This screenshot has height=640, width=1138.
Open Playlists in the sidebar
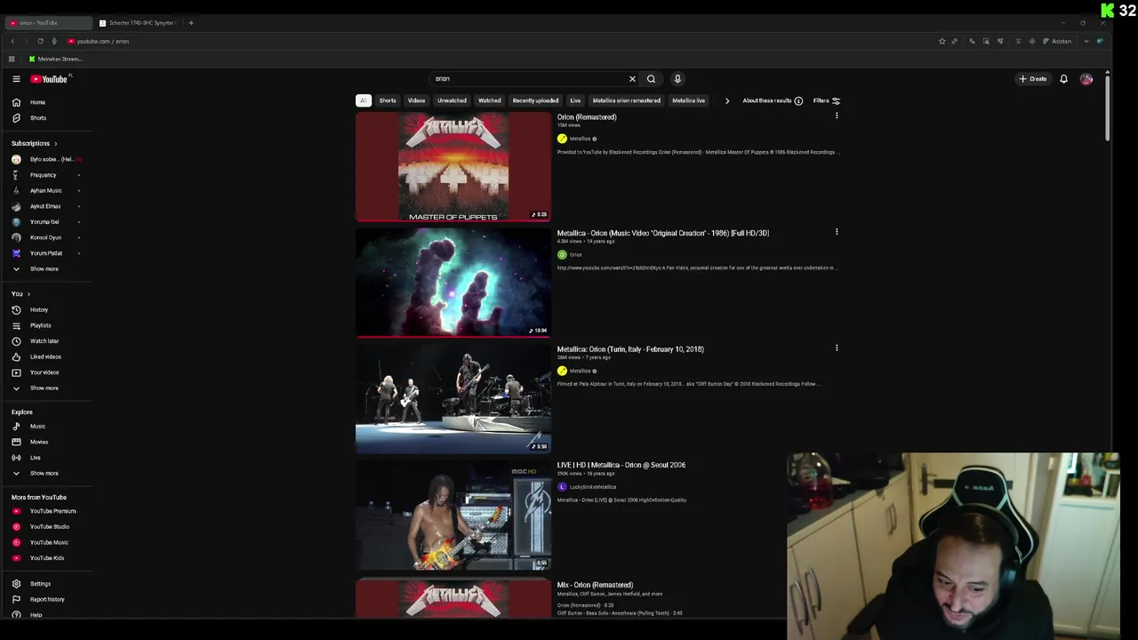pyautogui.click(x=40, y=325)
